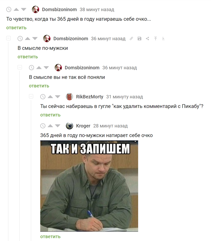
Task: Upvote RikBezMorty's comment
Action: [50, 97]
